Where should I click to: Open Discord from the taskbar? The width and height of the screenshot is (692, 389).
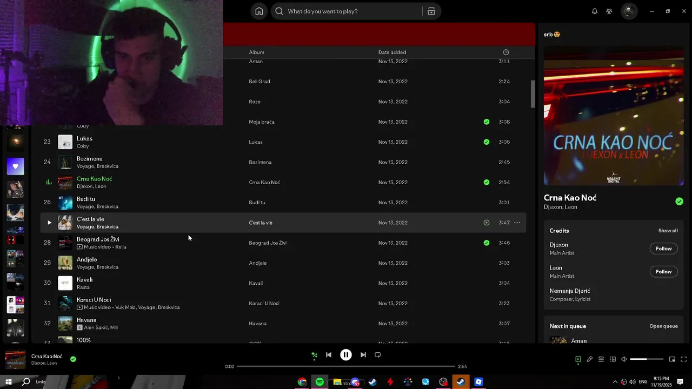coord(355,382)
